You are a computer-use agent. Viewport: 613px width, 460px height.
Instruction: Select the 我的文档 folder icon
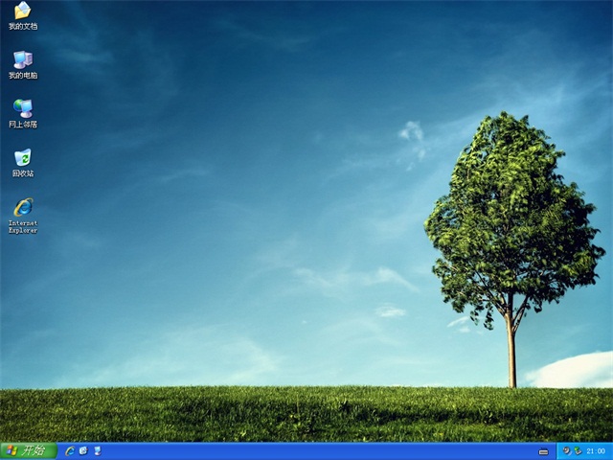coord(22,11)
